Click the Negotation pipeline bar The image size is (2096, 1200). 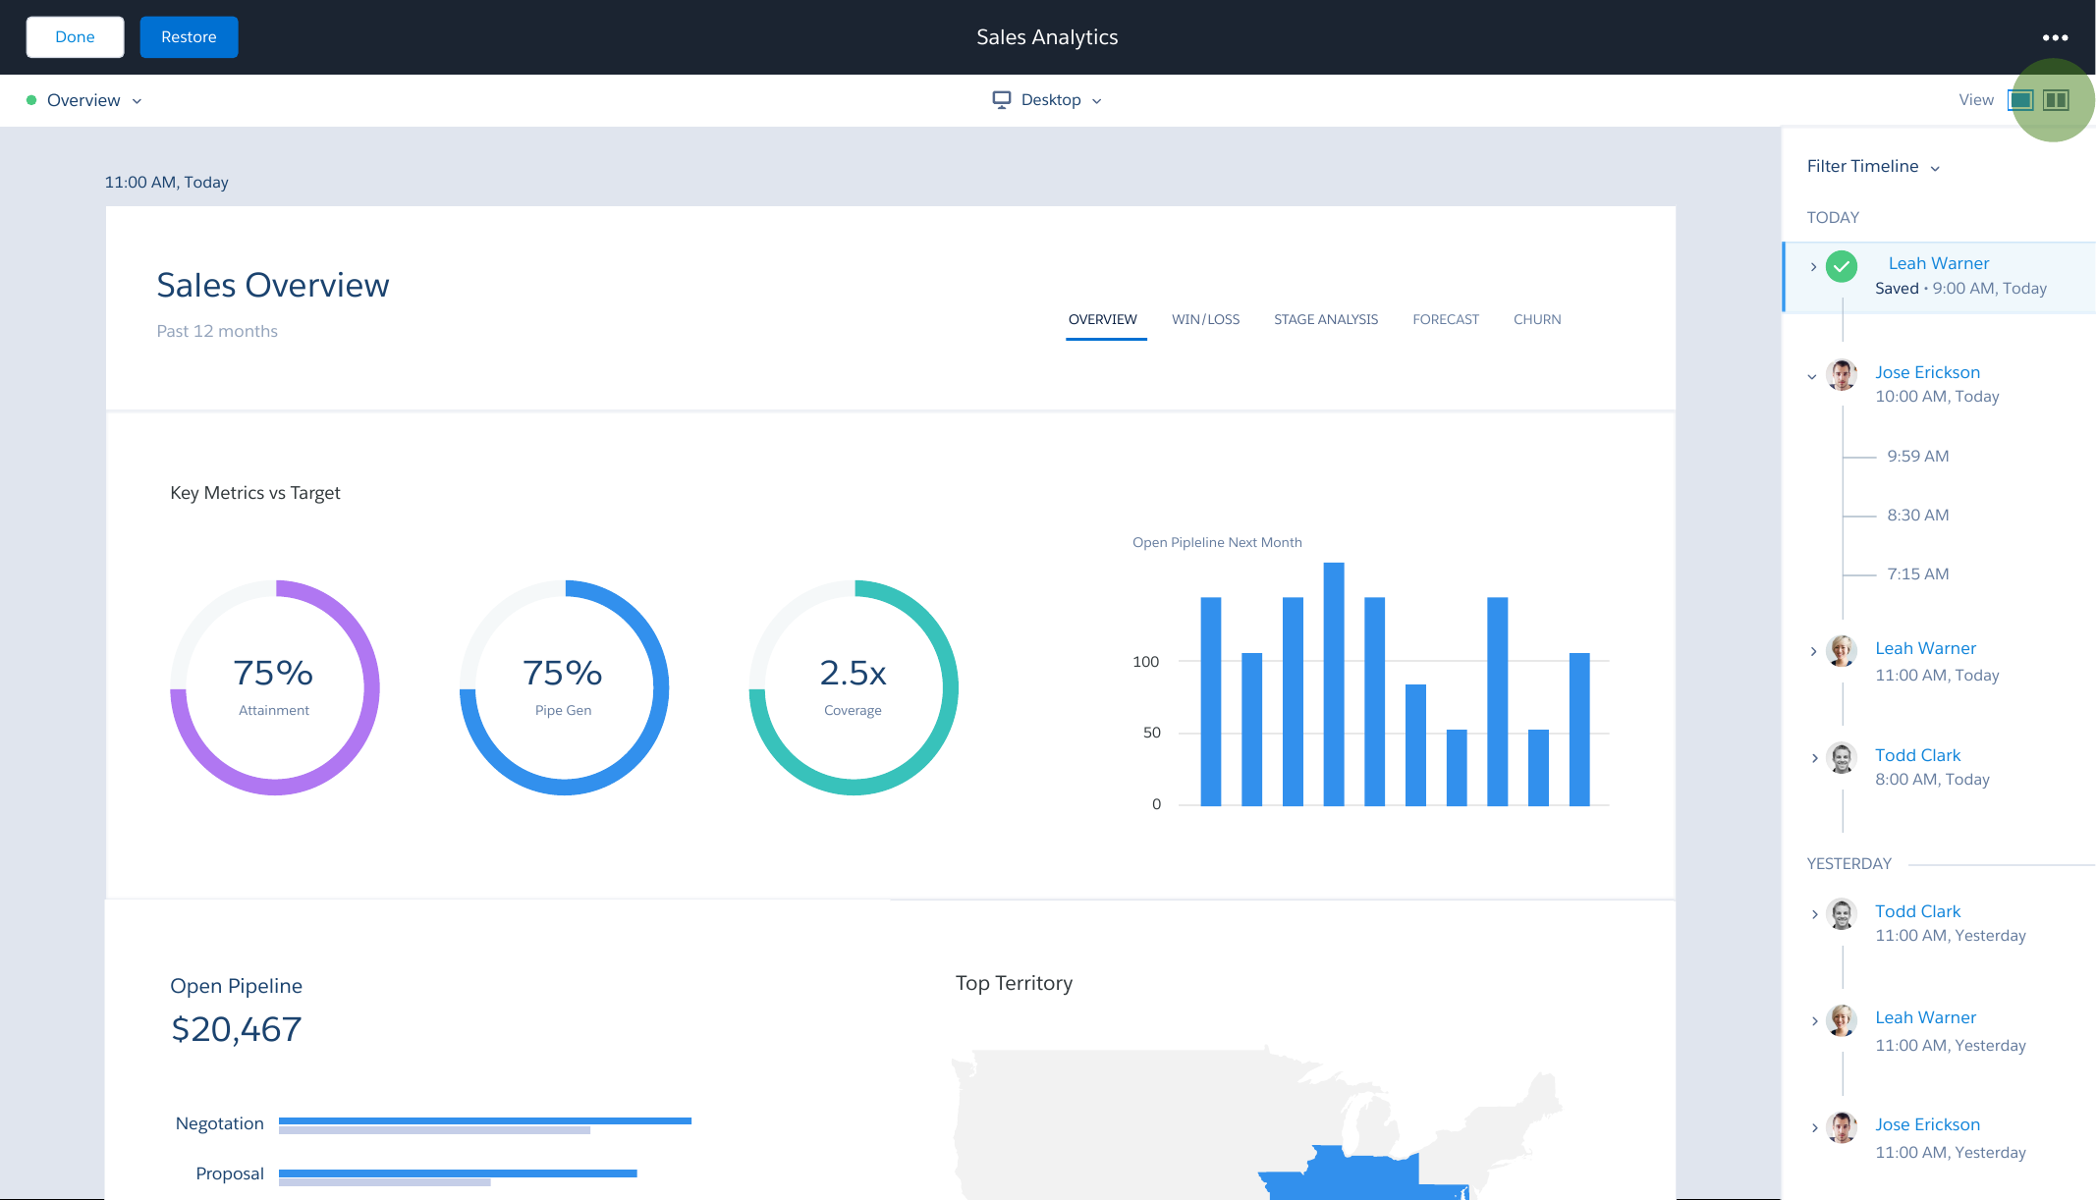(485, 1125)
